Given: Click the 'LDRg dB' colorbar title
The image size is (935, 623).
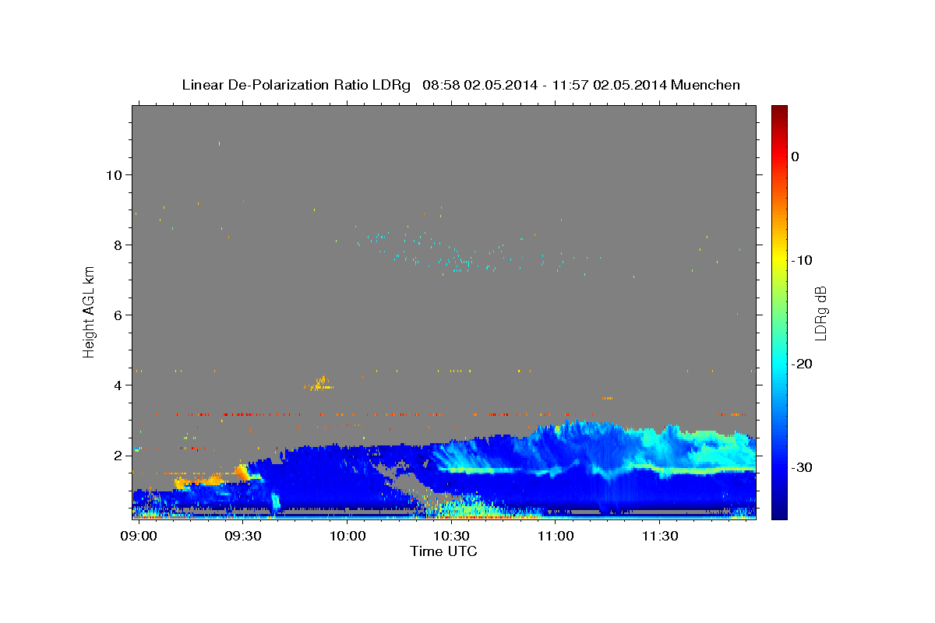Looking at the screenshot, I should pos(821,311).
